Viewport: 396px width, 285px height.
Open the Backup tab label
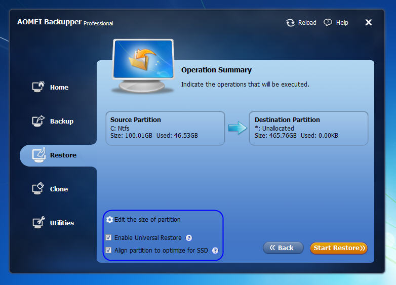coord(62,121)
